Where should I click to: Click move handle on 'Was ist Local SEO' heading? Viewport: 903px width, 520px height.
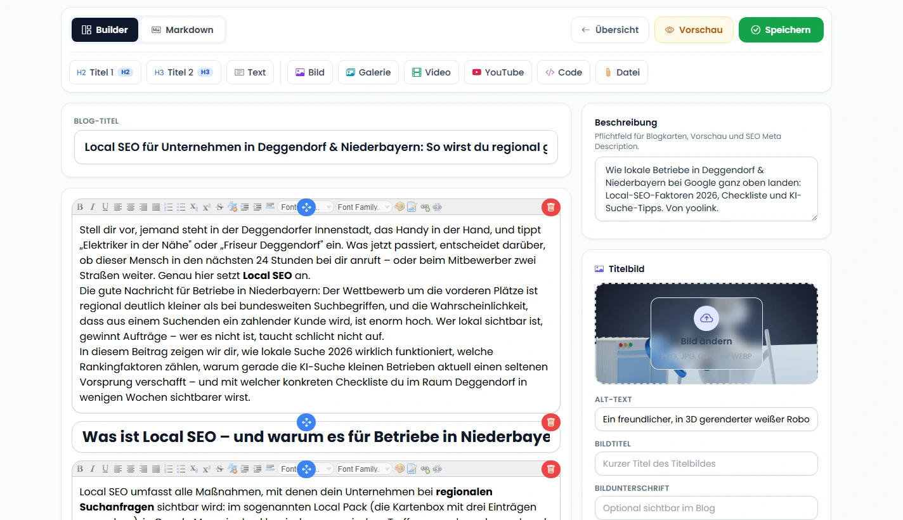click(306, 422)
